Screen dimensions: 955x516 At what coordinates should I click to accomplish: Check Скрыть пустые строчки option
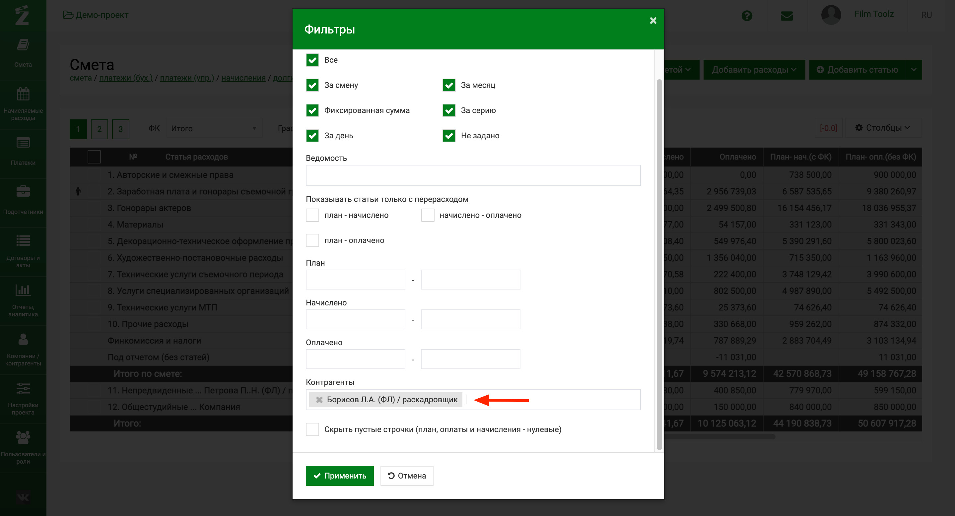[x=312, y=429]
